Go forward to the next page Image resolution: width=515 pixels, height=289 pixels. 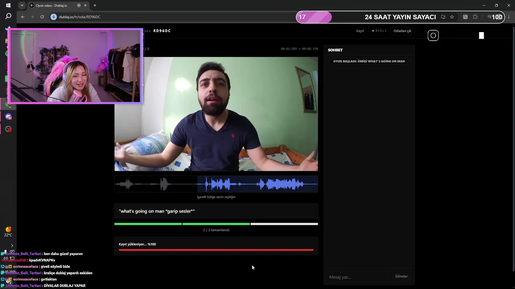[x=33, y=17]
